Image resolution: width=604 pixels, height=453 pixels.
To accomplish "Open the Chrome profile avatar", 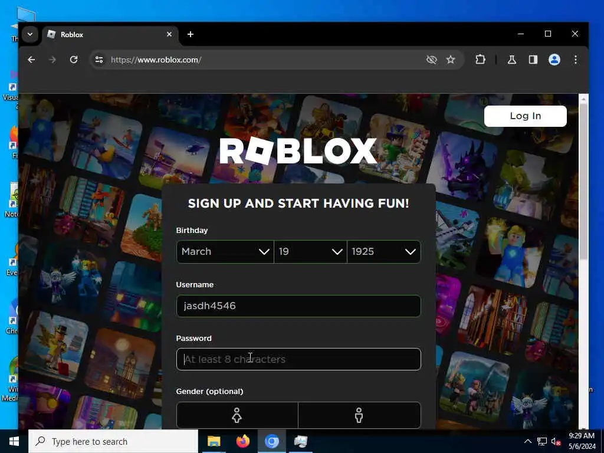I will click(x=554, y=60).
